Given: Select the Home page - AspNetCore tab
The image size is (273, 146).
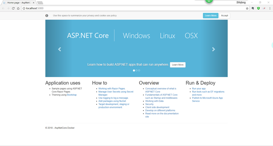Looking at the screenshot, I should (x=18, y=3).
